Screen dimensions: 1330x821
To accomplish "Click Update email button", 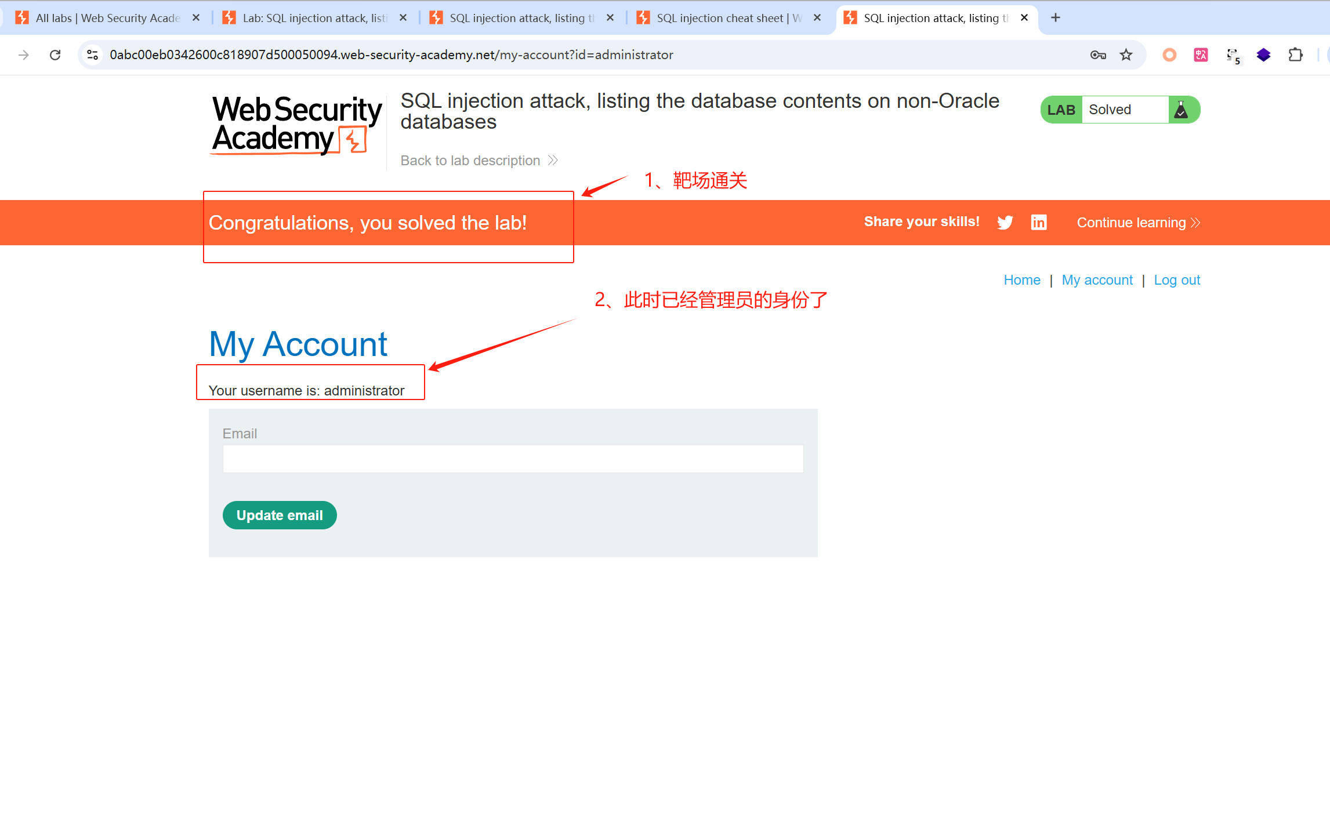I will (280, 515).
